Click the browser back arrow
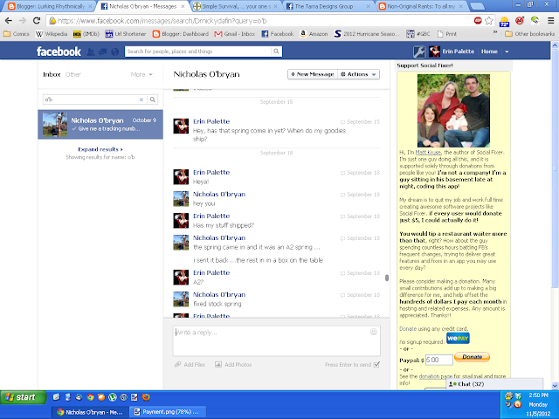Image resolution: width=559 pixels, height=419 pixels. click(9, 21)
